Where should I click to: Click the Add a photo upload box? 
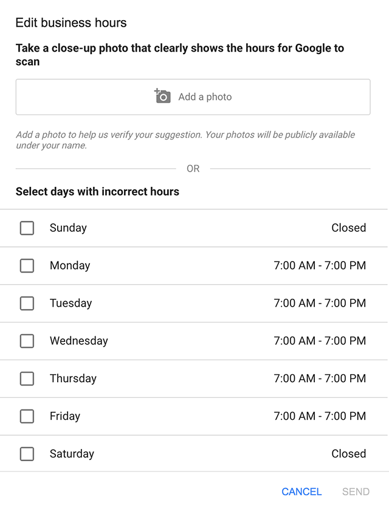(193, 97)
